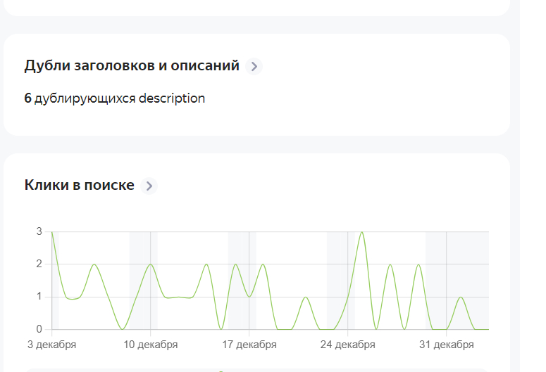Viewport: 546px width, 372px height.
Task: Open the Дубли заголовков и описаний heading link
Action: 132,66
